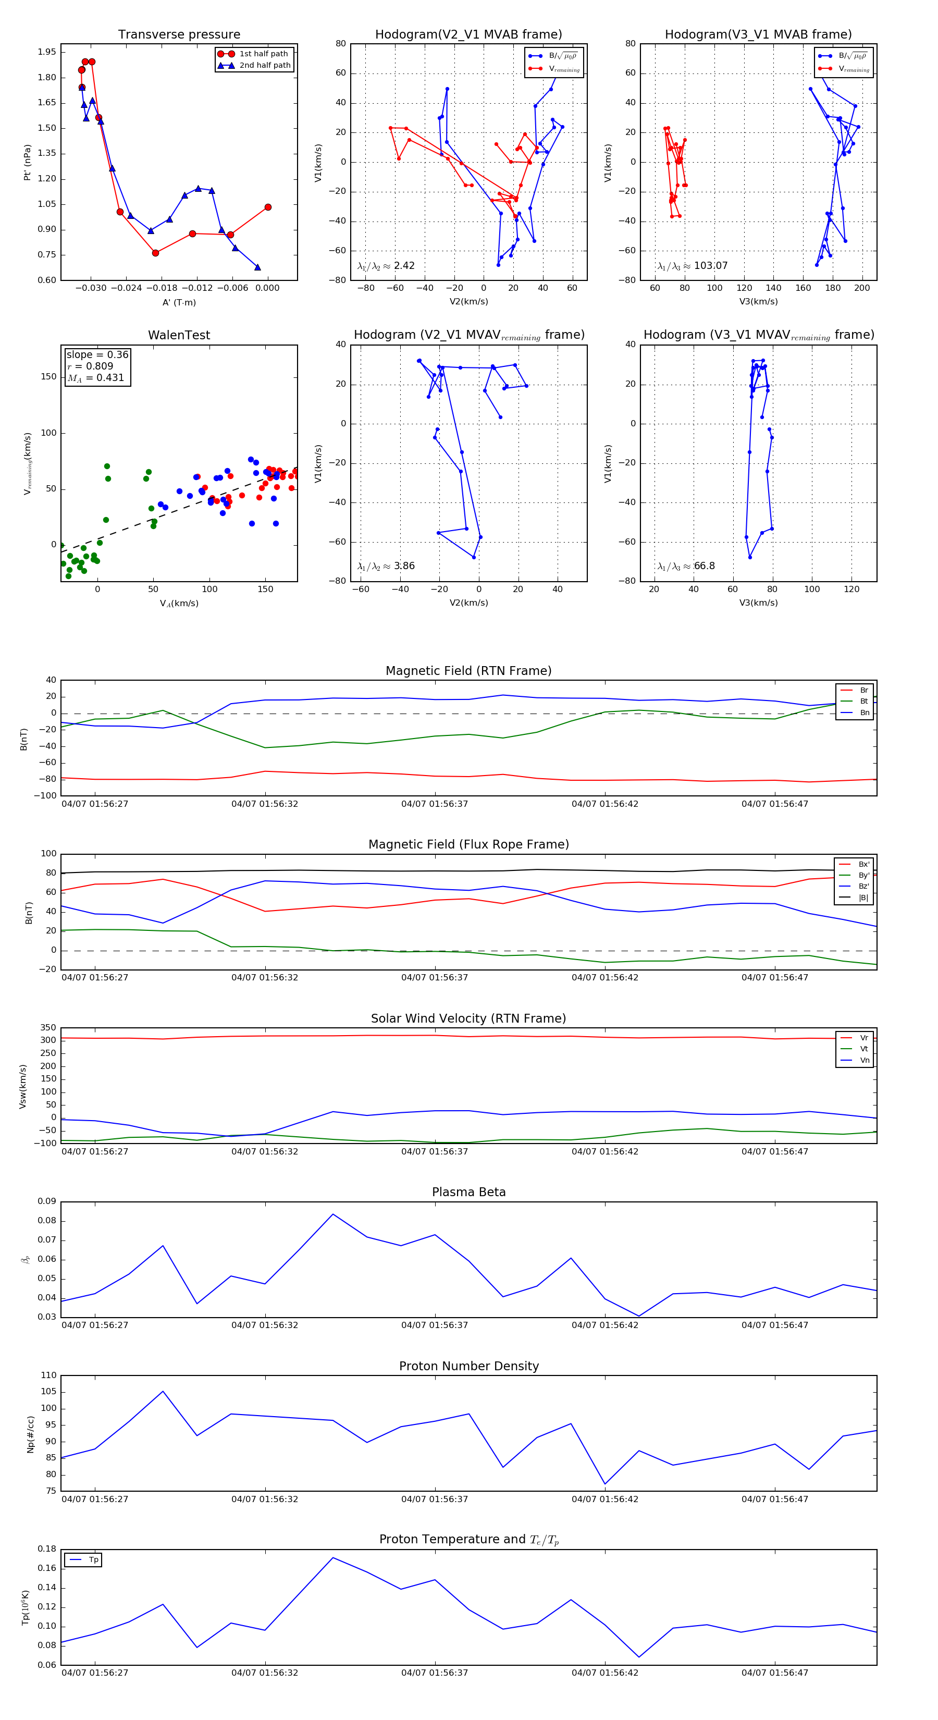Select the '1st half path' legend entry
Image resolution: width=938 pixels, height=1720 pixels.
click(x=254, y=54)
